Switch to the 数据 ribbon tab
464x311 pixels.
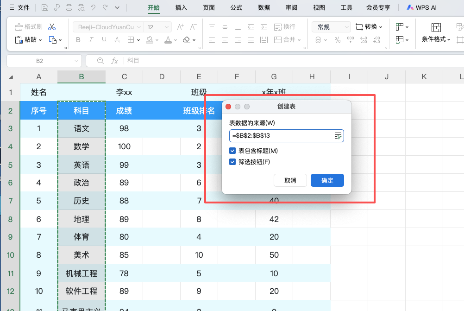[x=263, y=7]
